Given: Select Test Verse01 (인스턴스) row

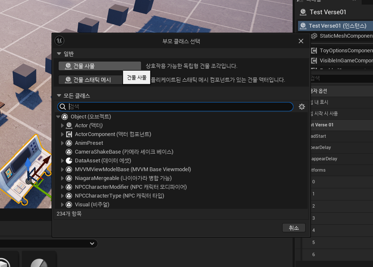Looking at the screenshot, I should coord(335,26).
